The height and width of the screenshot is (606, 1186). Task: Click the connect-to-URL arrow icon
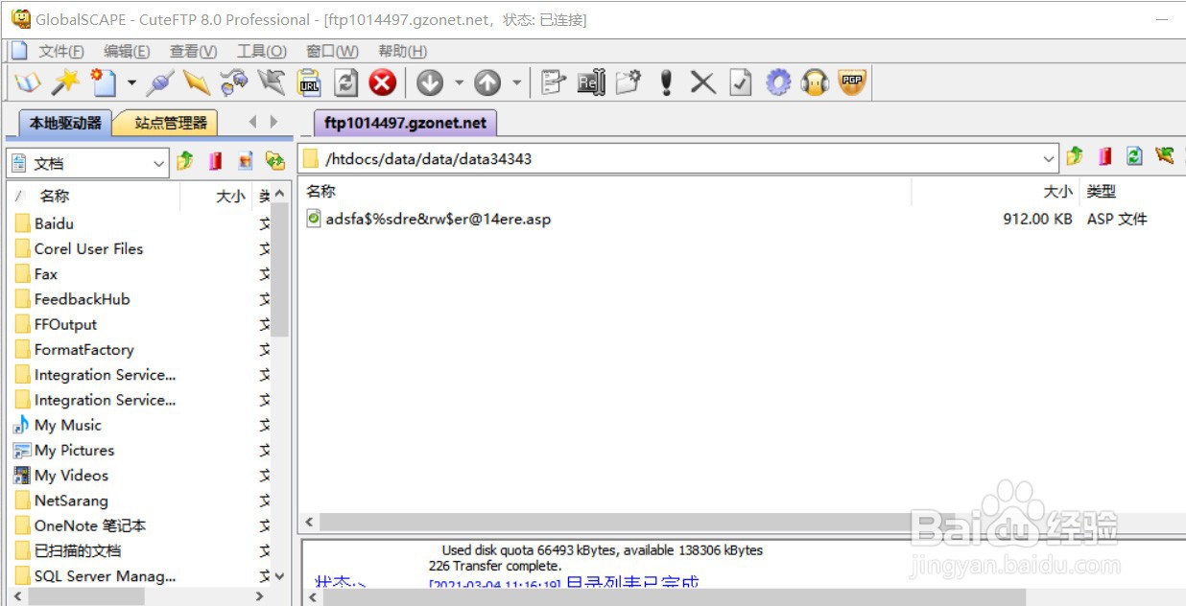pyautogui.click(x=272, y=82)
